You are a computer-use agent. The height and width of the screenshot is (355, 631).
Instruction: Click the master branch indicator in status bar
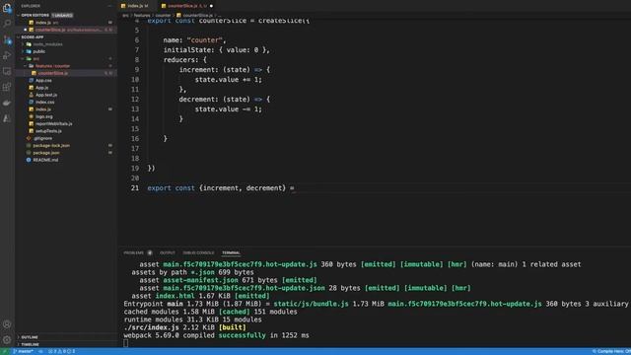(23, 351)
